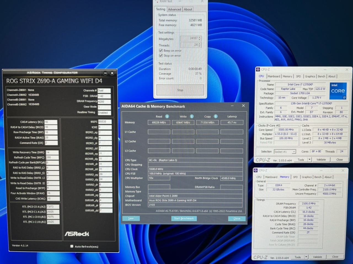Click the Memory Read 69228 MB/s result
Screen dimensions: 353x264
(159, 122)
